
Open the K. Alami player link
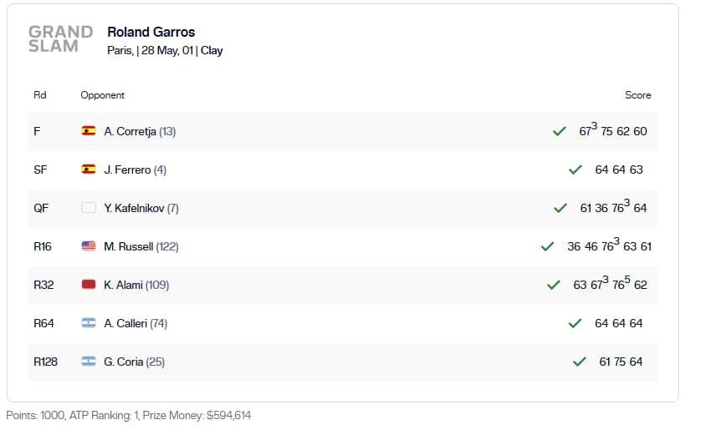point(123,286)
